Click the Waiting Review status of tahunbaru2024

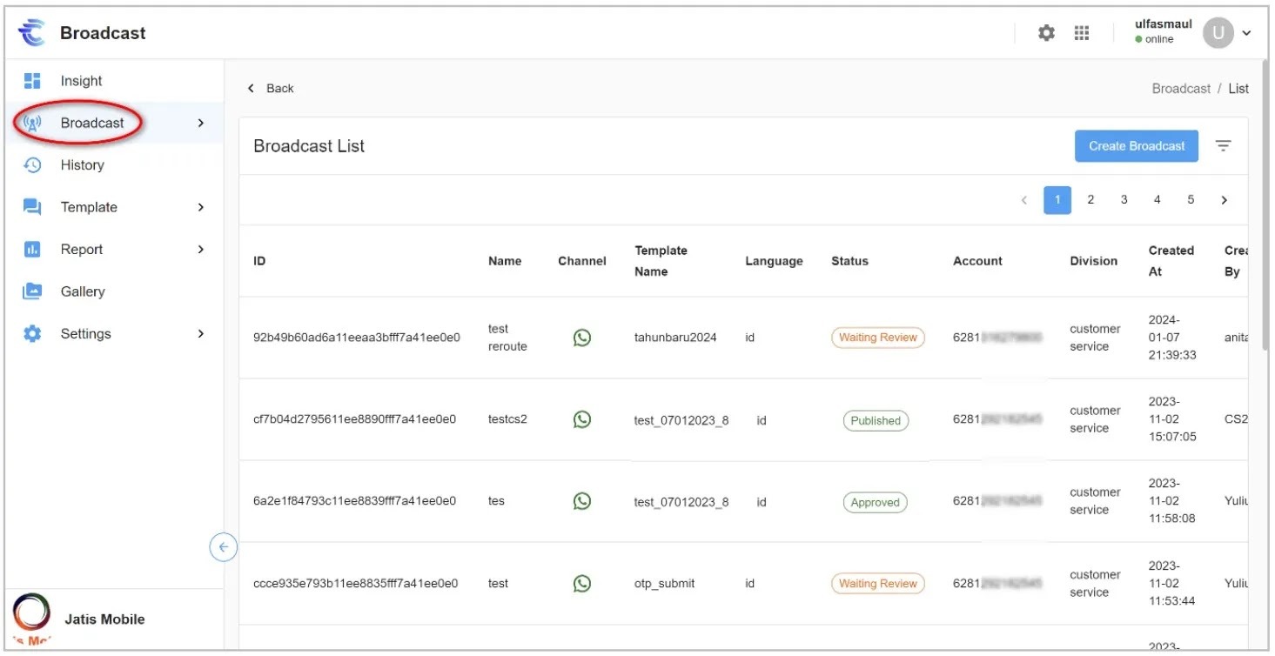tap(877, 338)
